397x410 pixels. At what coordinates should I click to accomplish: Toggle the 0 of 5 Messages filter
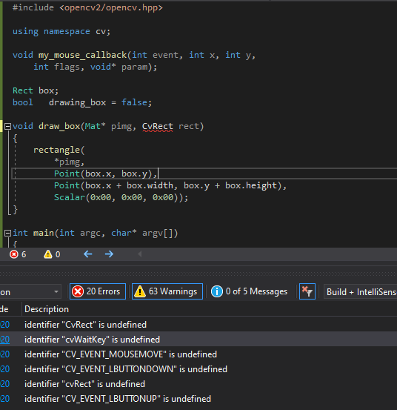(249, 291)
